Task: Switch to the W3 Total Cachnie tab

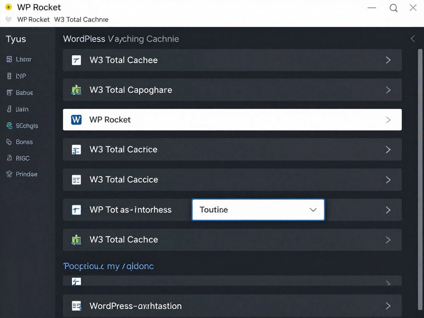Action: pyautogui.click(x=81, y=19)
